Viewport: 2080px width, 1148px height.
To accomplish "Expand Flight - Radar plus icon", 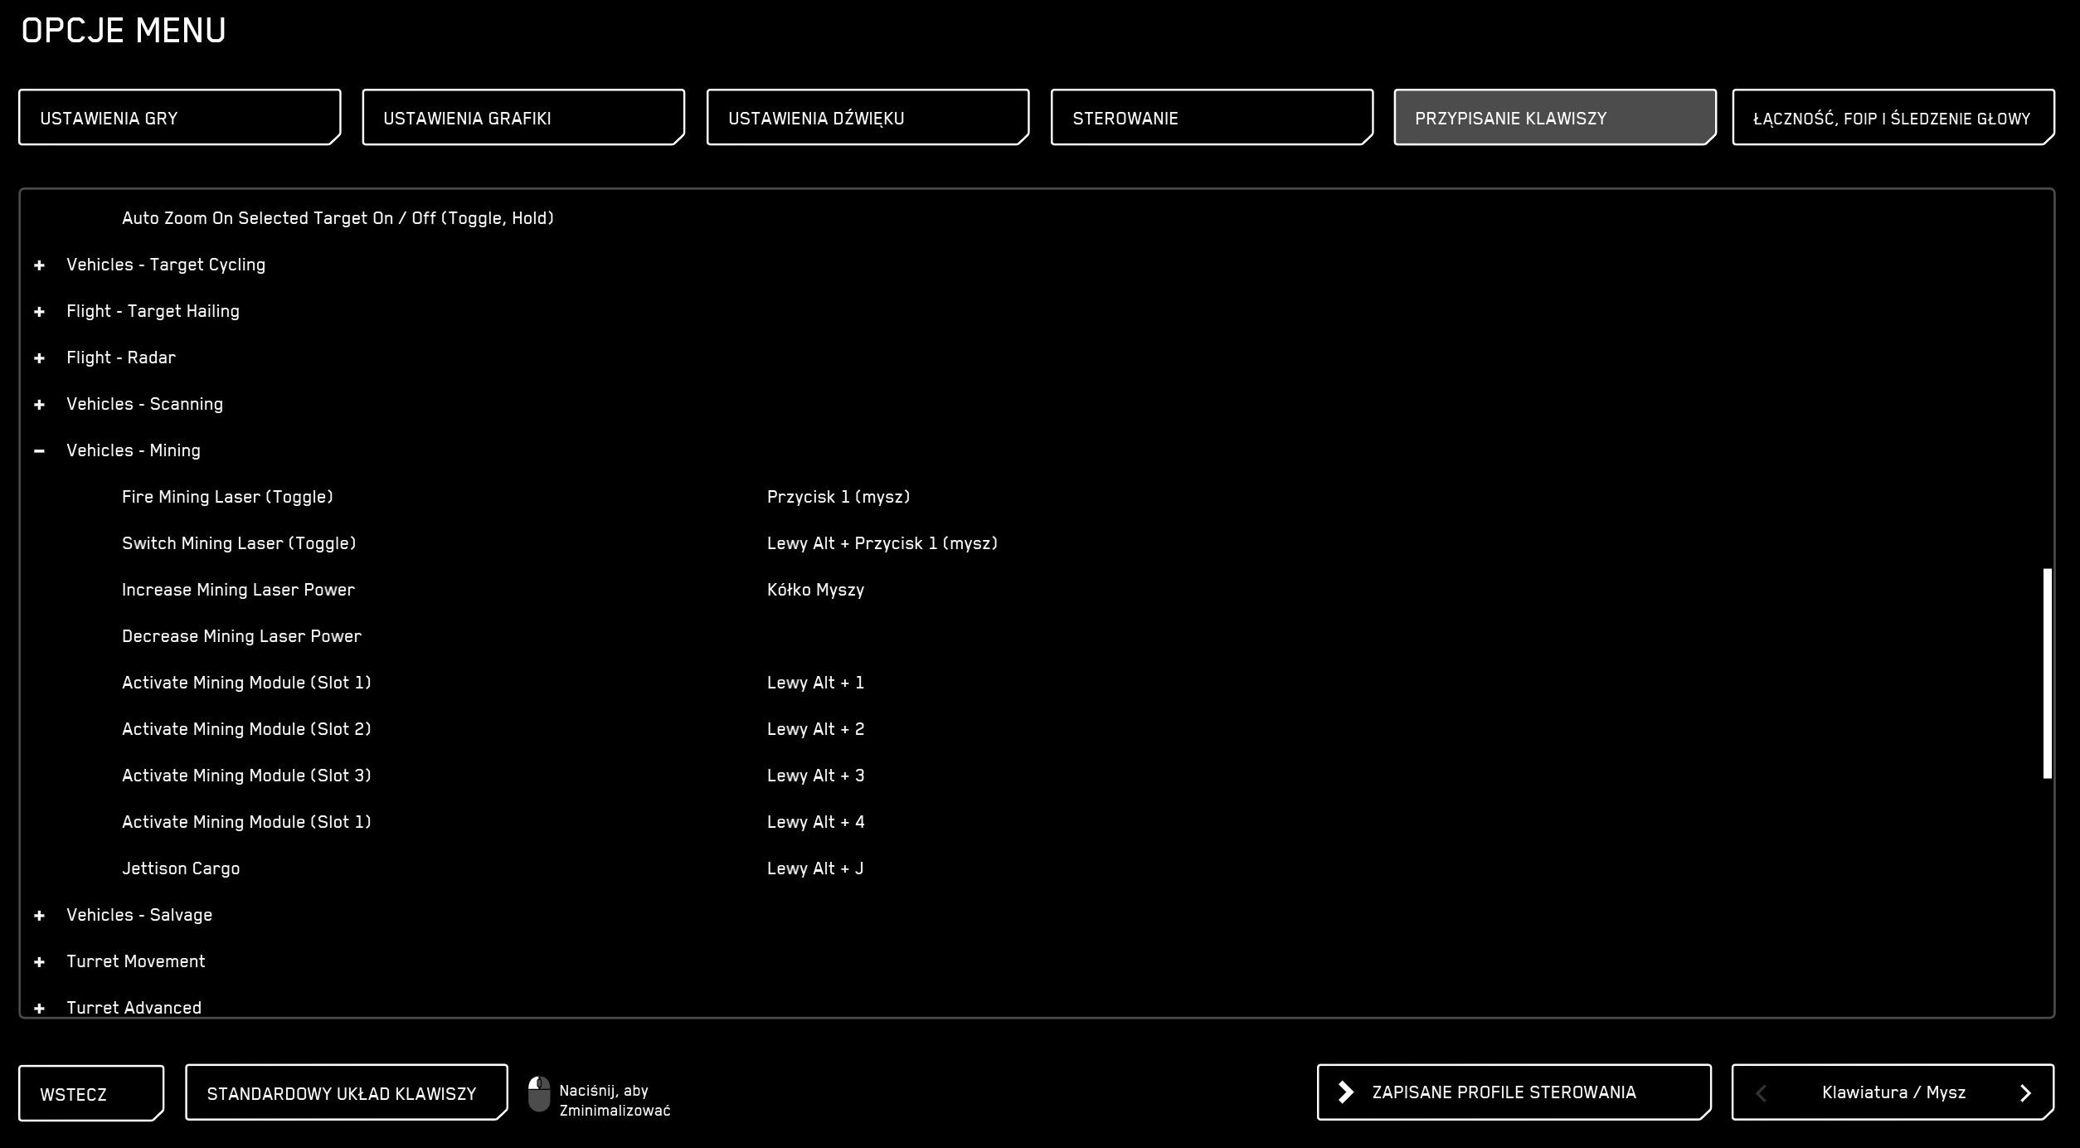I will point(39,358).
